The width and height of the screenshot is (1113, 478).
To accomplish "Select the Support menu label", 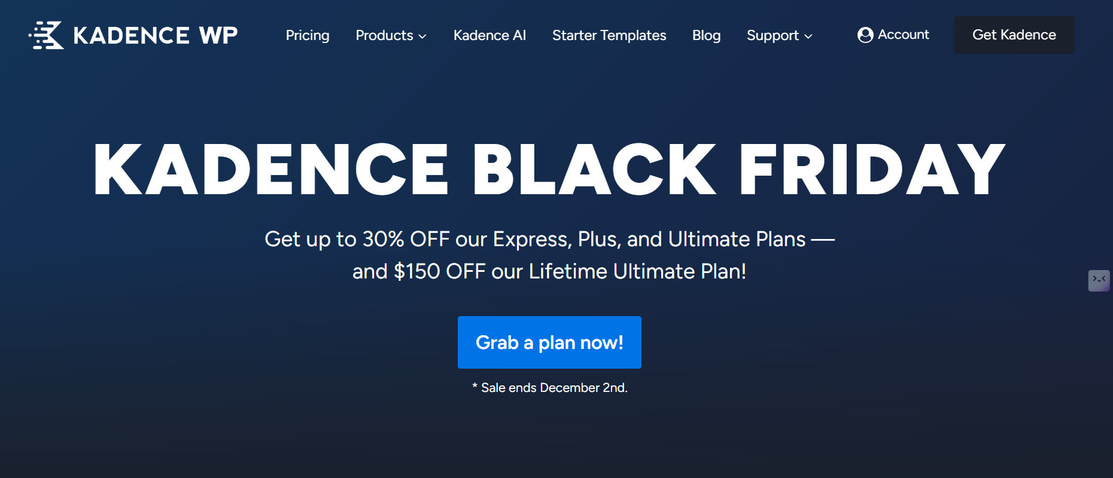I will pos(773,35).
